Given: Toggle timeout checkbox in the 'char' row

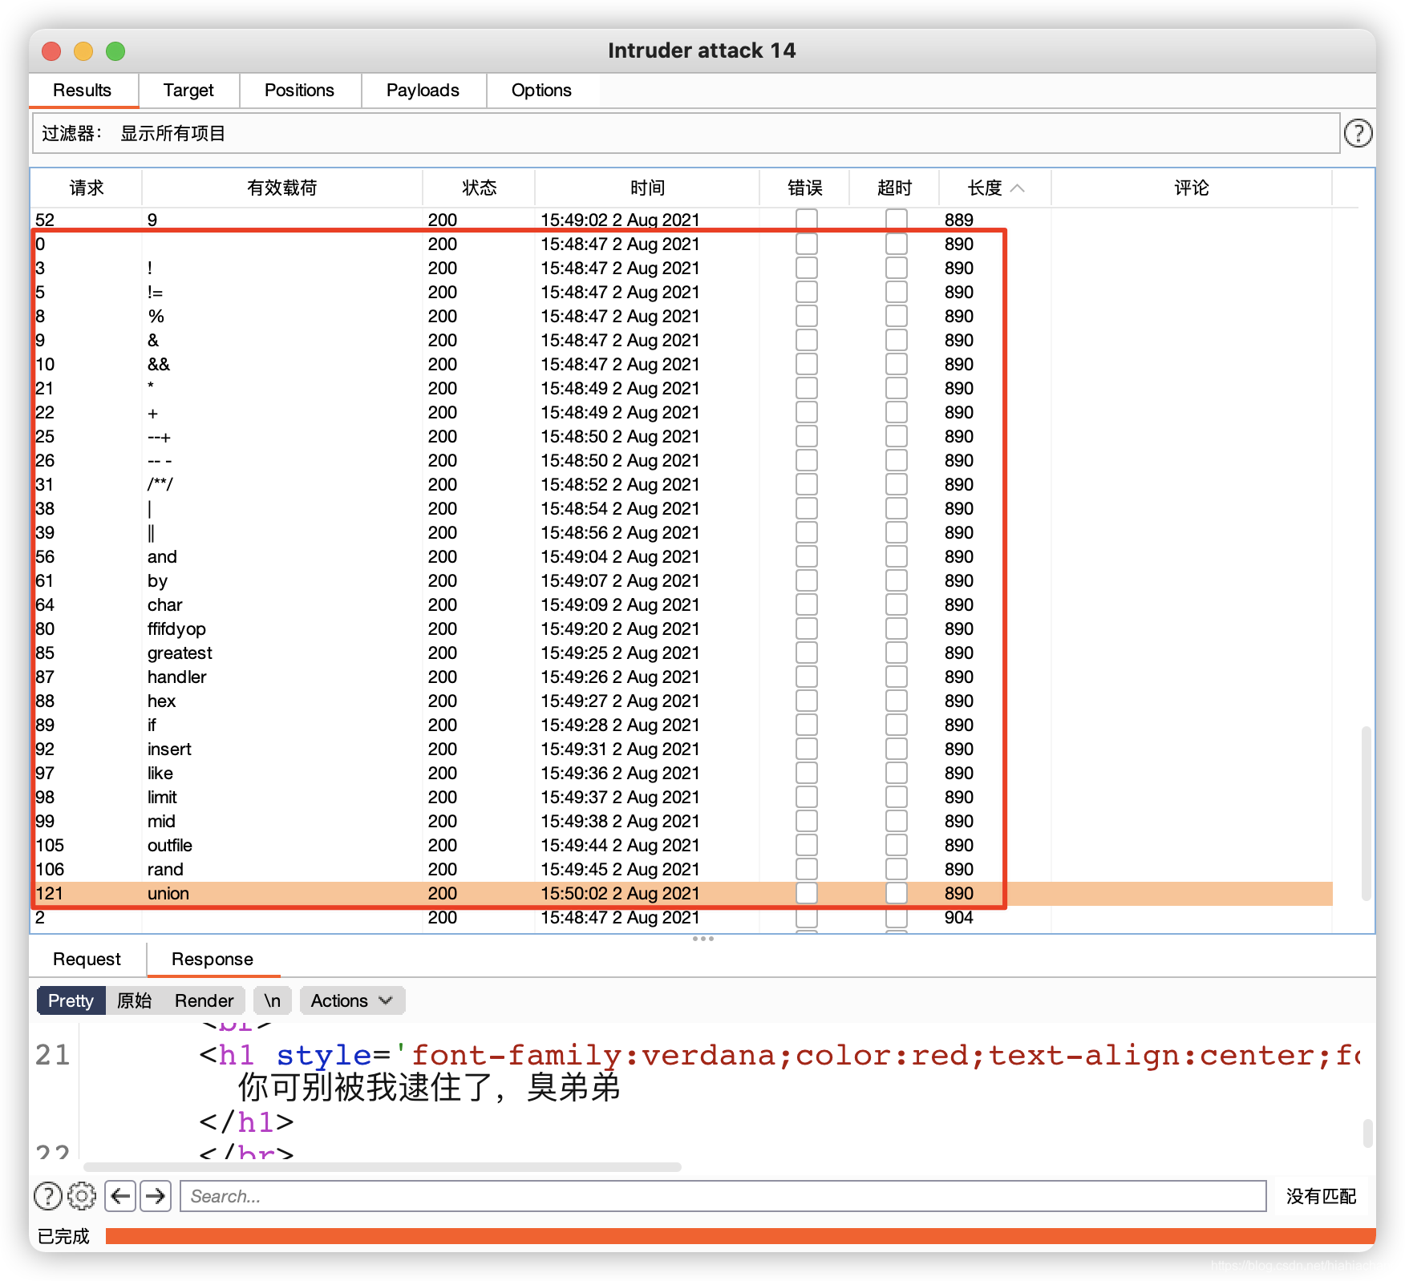Looking at the screenshot, I should [x=897, y=604].
